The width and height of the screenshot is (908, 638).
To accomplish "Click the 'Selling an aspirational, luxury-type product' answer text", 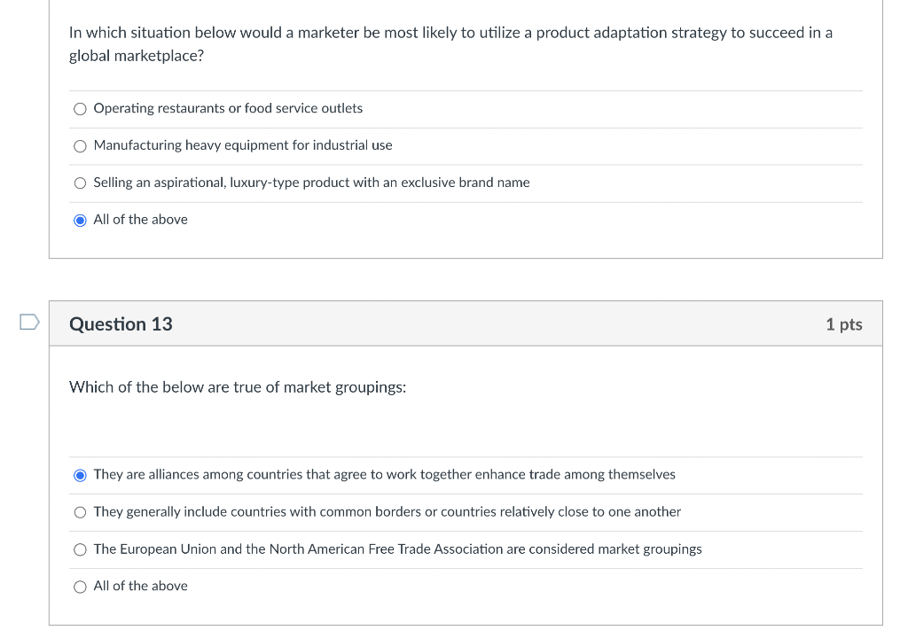I will point(311,183).
